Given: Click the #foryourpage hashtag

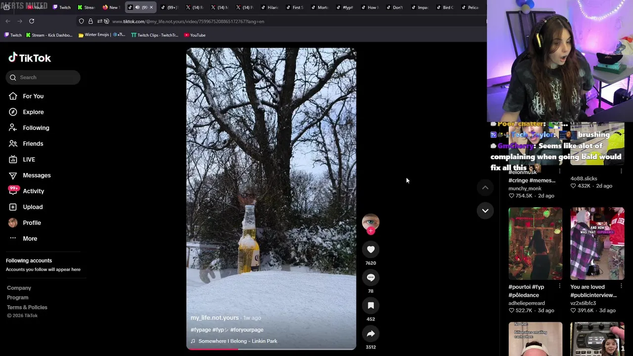Looking at the screenshot, I should 247,330.
